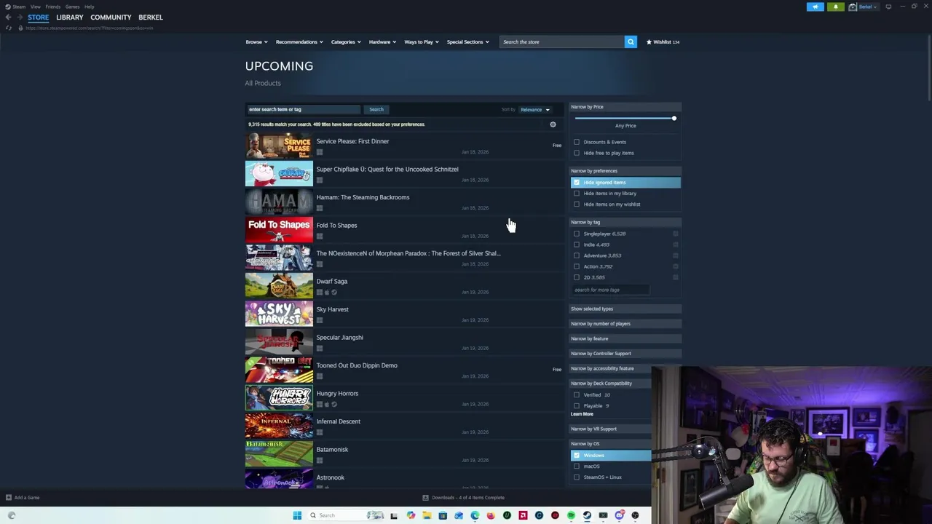Open Microsoft Store taskbar icon

(x=443, y=515)
